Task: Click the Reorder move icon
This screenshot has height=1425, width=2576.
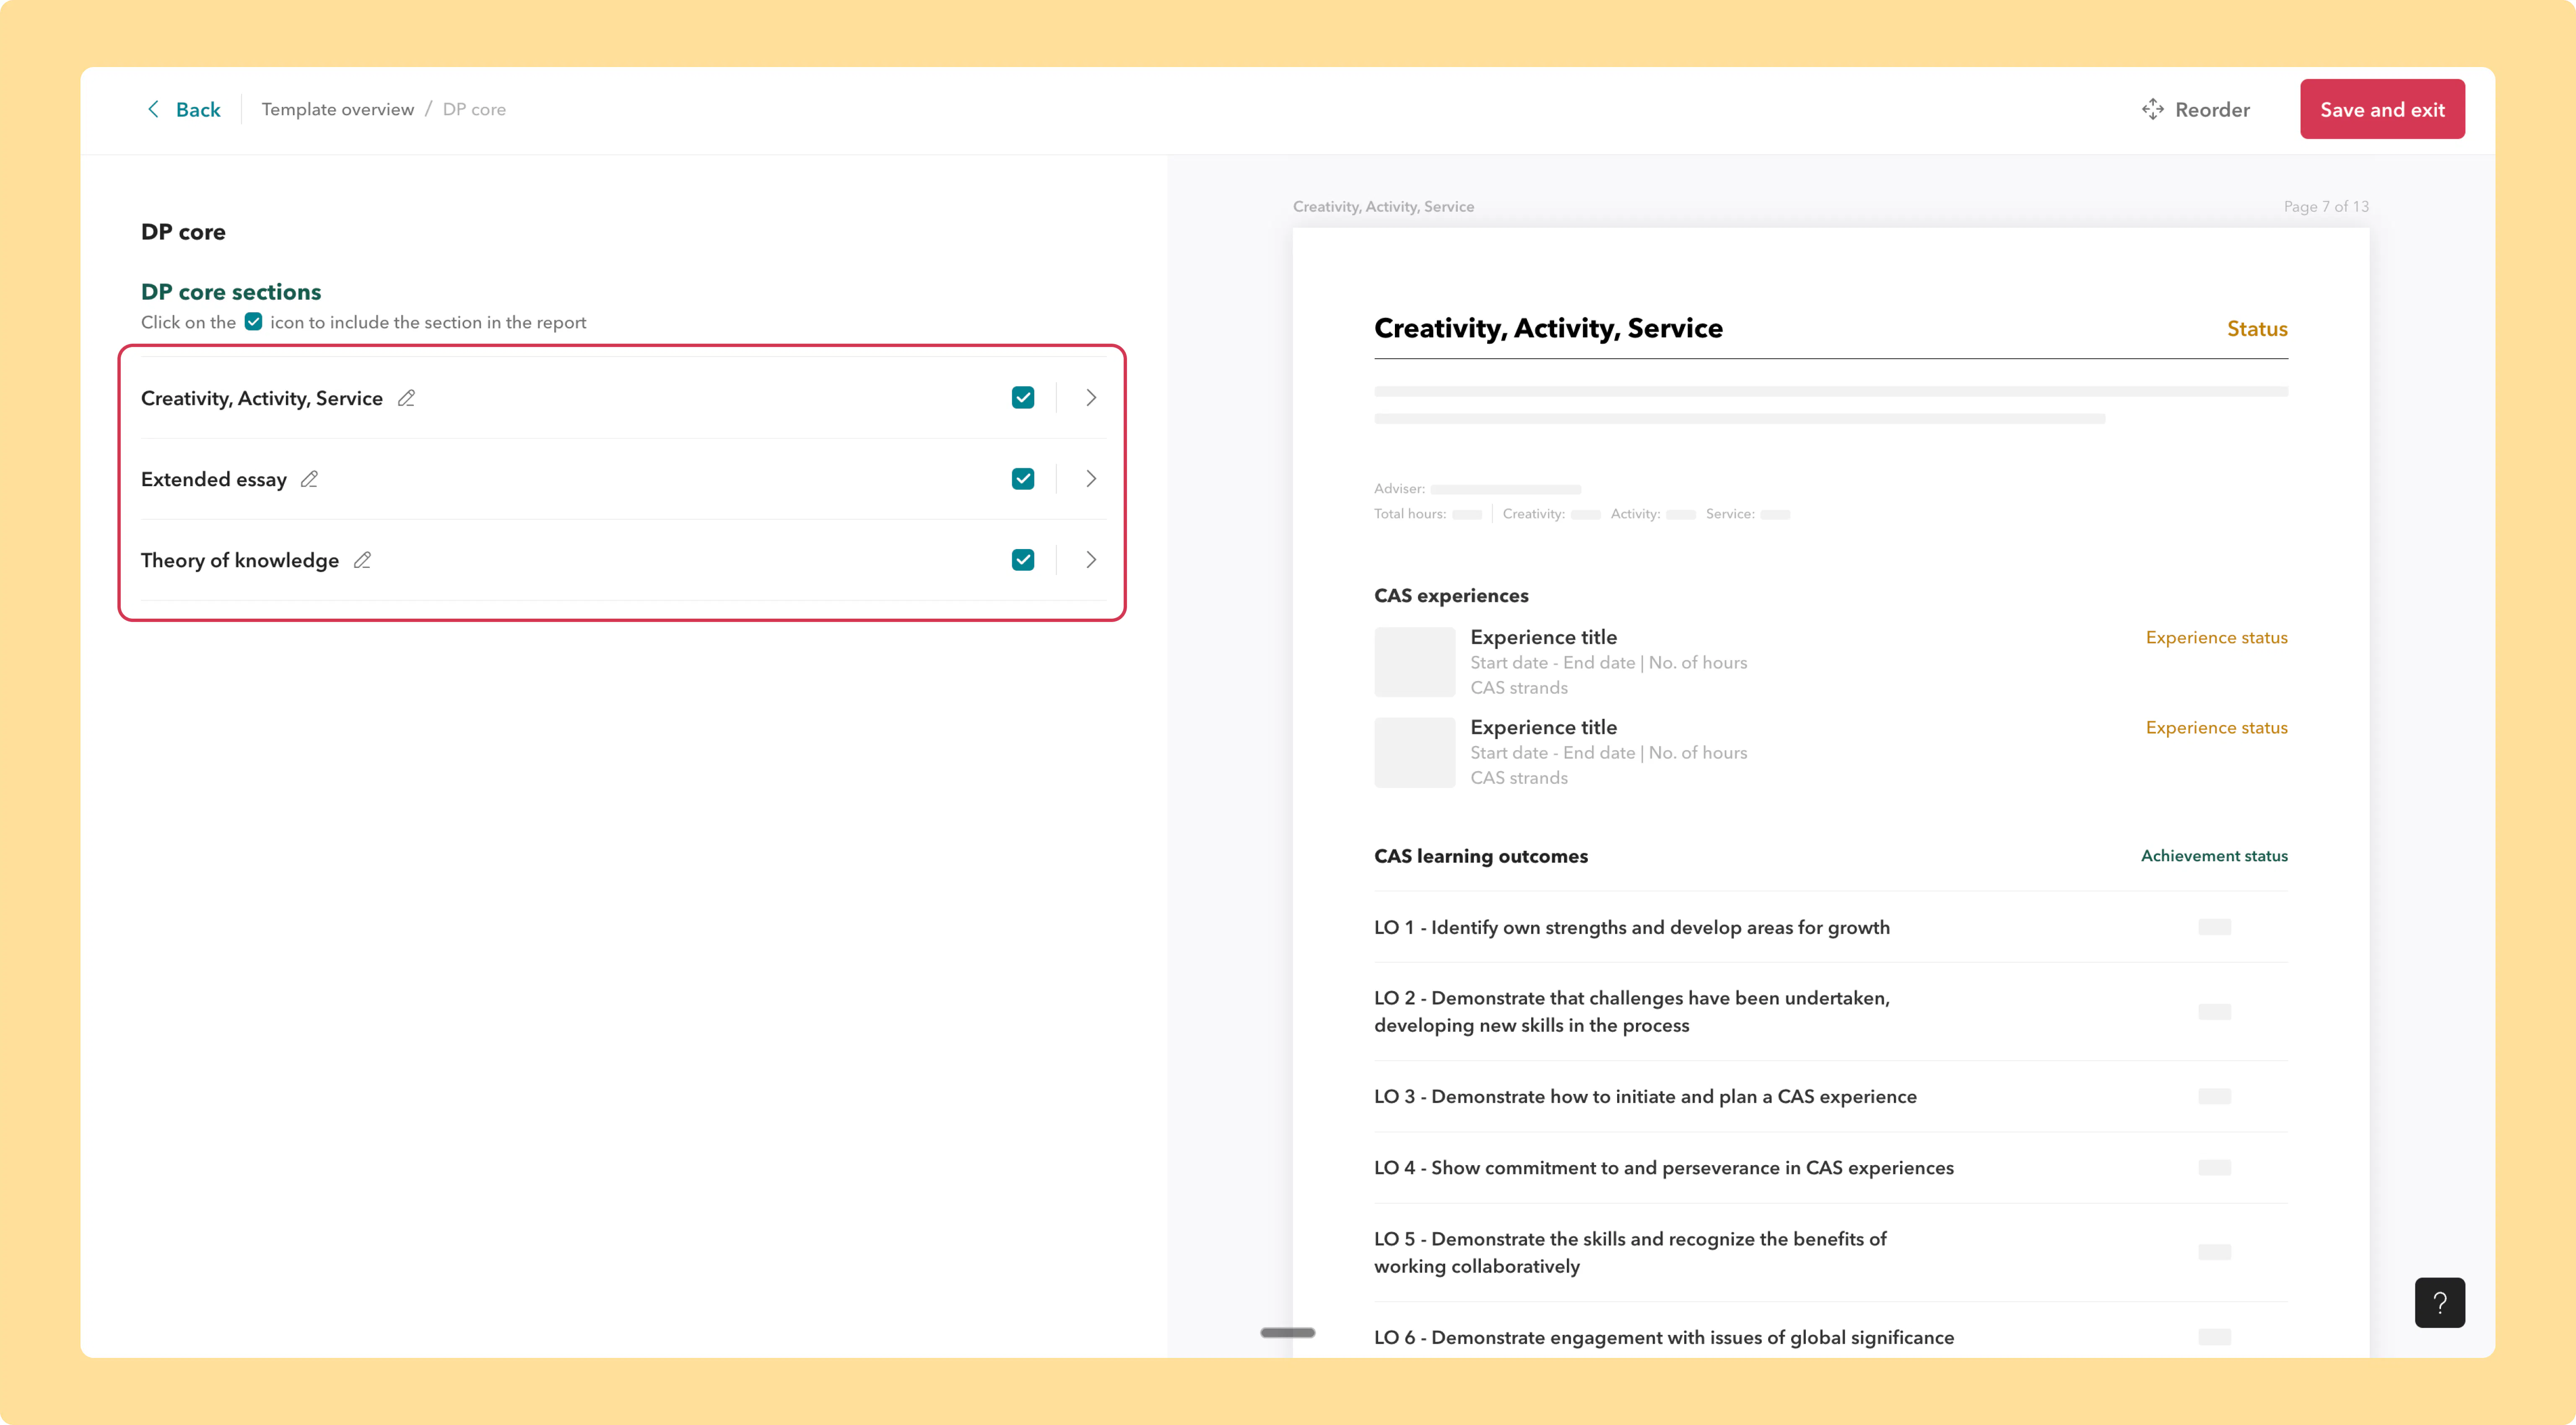Action: [x=2153, y=109]
